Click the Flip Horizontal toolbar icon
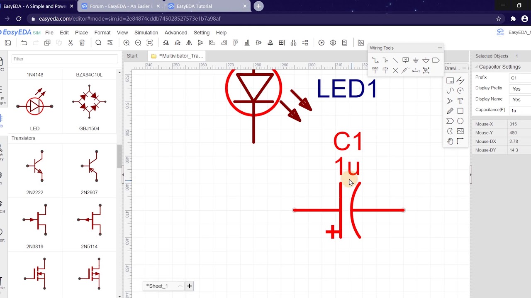Image resolution: width=531 pixels, height=298 pixels. 189,43
